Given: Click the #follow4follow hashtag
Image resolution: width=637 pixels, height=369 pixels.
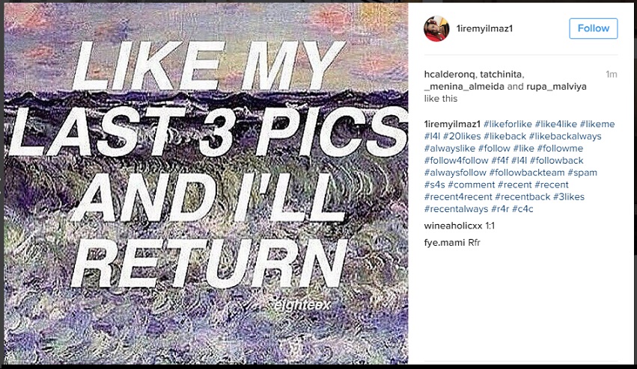Looking at the screenshot, I should tap(456, 161).
